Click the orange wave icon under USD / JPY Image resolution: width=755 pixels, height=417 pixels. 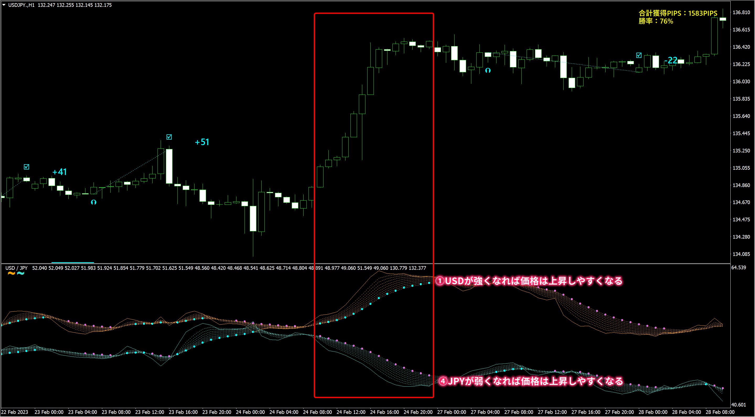[11, 273]
